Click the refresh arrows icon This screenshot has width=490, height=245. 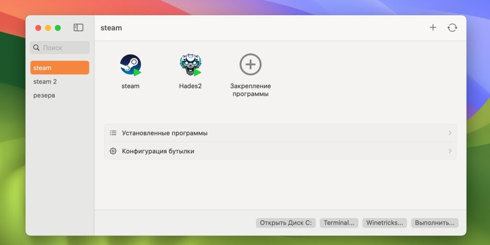[452, 28]
